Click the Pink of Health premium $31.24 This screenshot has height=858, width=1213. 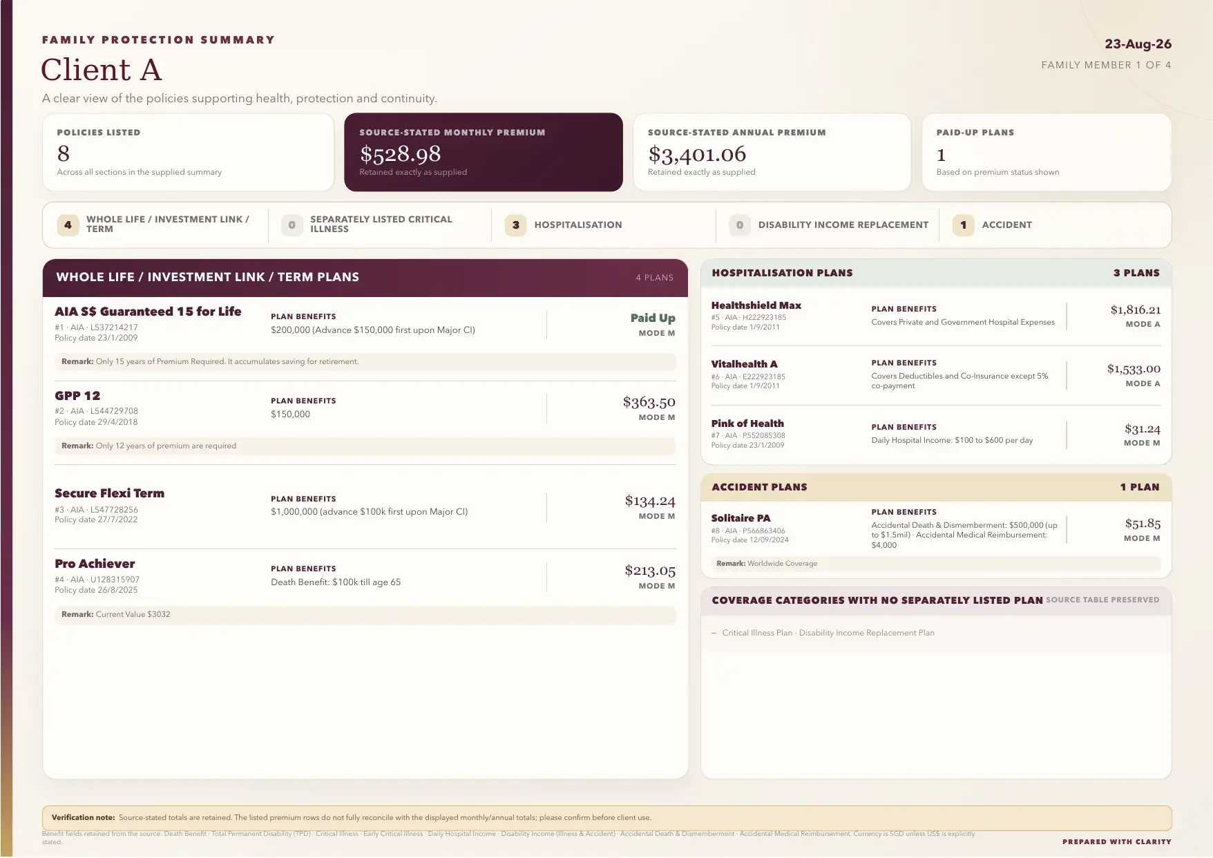[x=1143, y=429]
